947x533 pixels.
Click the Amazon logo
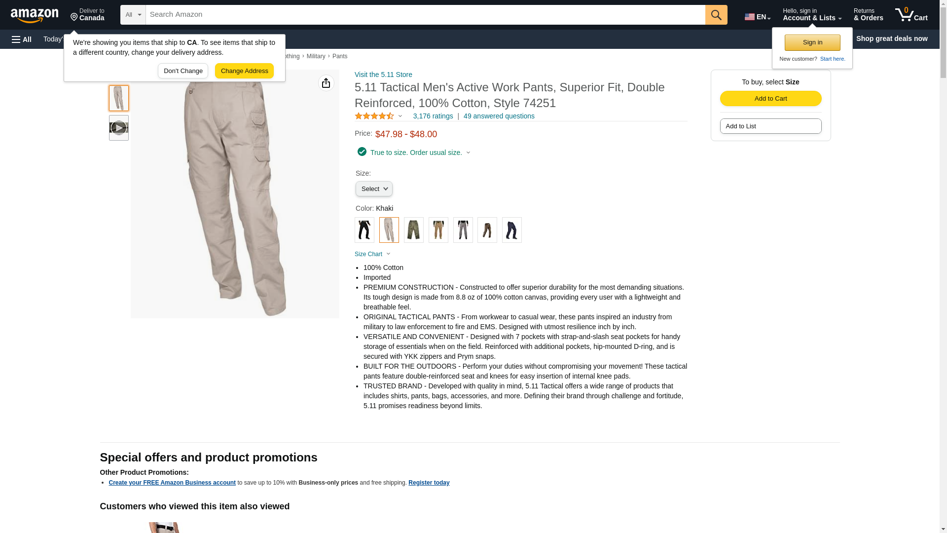point(35,15)
